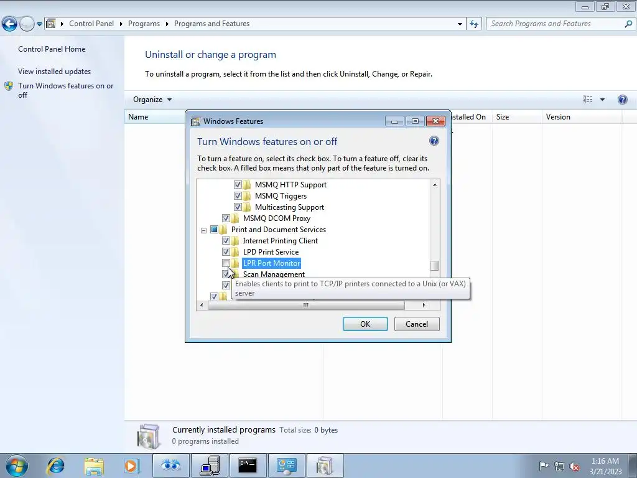Click the Action Center flag tray icon
Viewport: 637px width, 478px height.
544,466
